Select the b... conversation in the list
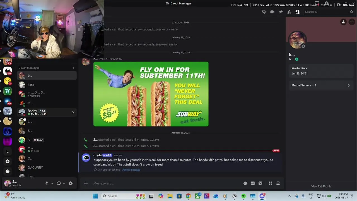 [x=47, y=75]
